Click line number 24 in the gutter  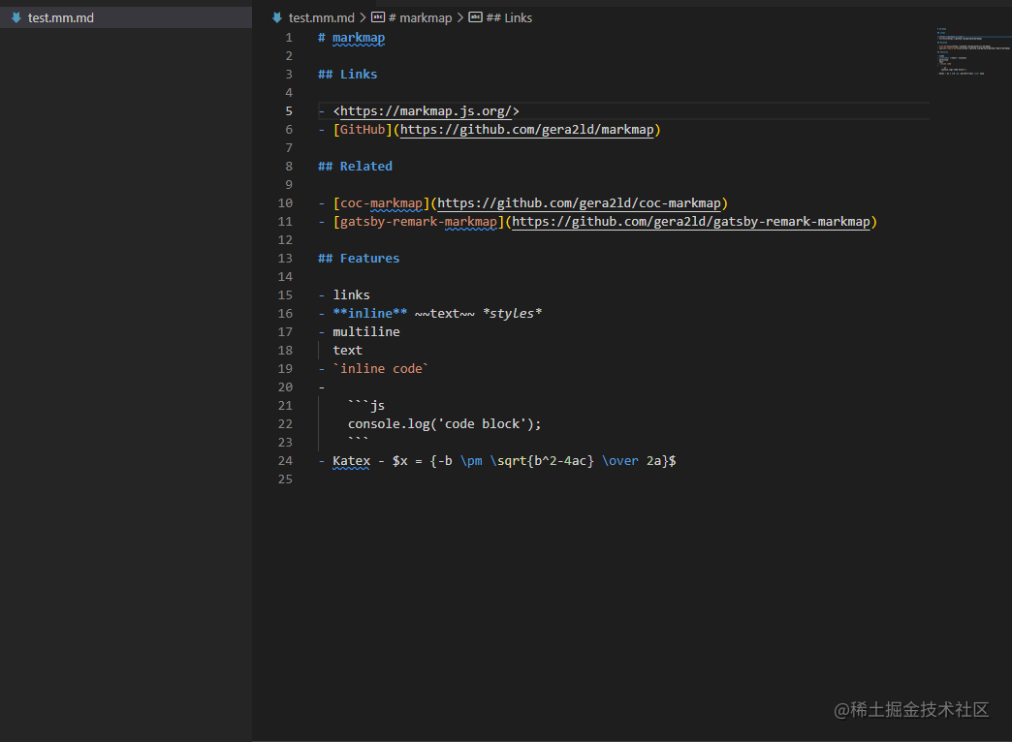[x=285, y=461]
